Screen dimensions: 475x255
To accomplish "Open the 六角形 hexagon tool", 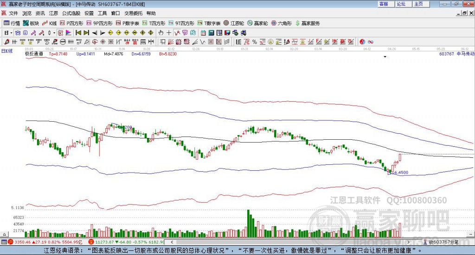I will tap(282, 23).
